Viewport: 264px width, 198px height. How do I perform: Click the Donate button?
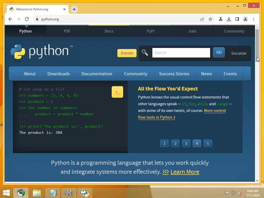[127, 53]
